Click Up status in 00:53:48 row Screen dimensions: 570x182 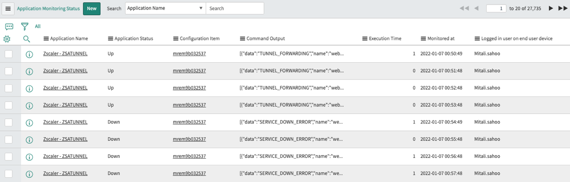click(110, 105)
